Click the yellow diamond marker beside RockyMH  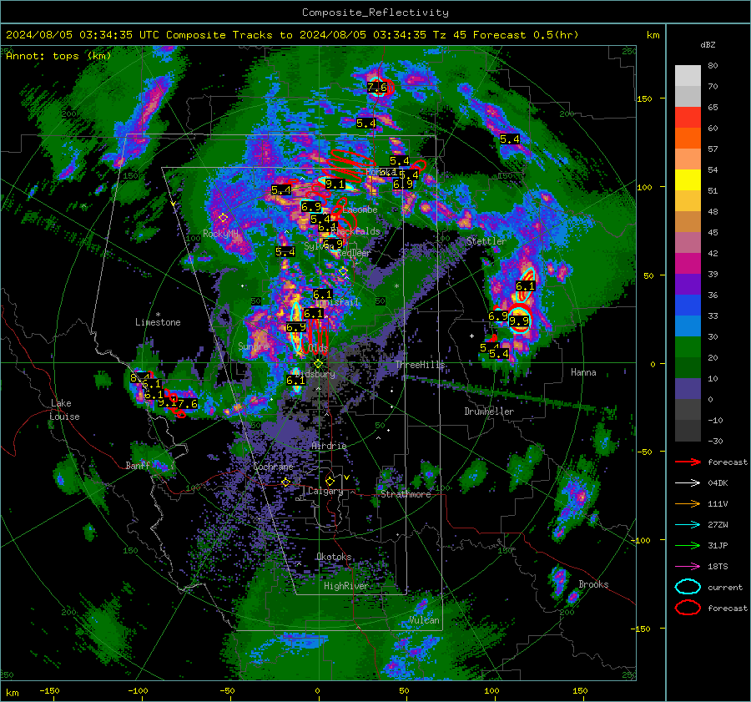click(223, 218)
